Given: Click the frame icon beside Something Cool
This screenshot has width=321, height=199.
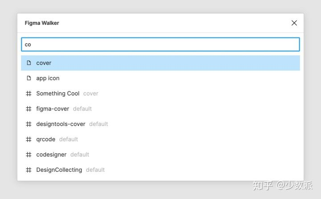Looking at the screenshot, I should 29,93.
